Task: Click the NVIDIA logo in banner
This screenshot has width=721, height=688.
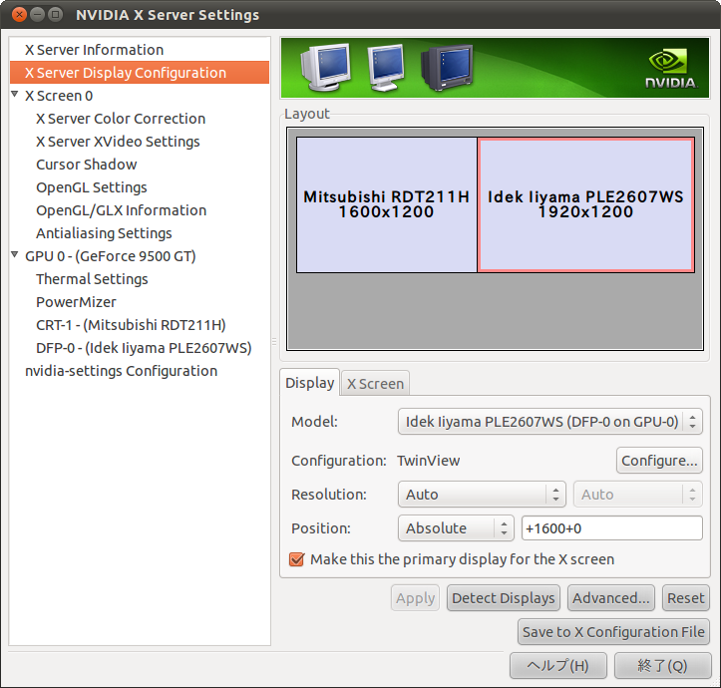Action: (670, 68)
